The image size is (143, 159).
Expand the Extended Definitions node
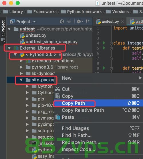[21, 61]
